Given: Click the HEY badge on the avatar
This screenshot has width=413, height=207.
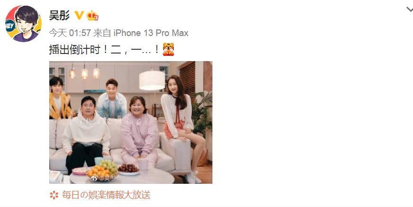Looking at the screenshot, I should pos(10,26).
